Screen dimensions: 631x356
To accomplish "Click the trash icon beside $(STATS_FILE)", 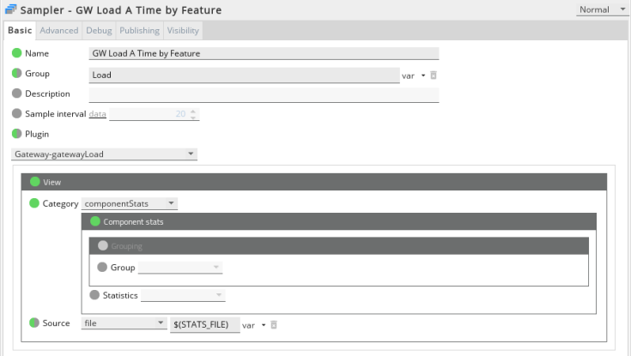I will click(x=274, y=325).
